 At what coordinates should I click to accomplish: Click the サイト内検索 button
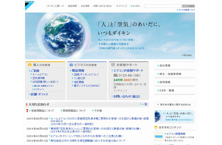[188, 6]
